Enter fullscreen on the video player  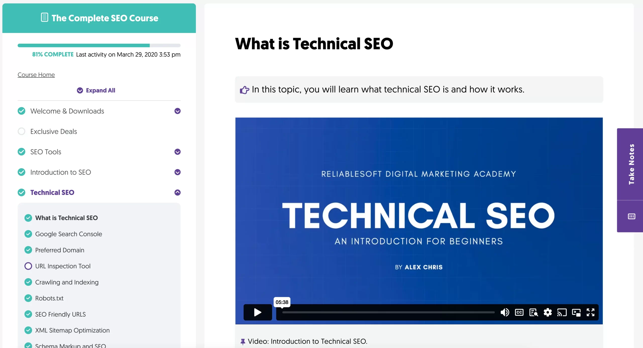[591, 312]
